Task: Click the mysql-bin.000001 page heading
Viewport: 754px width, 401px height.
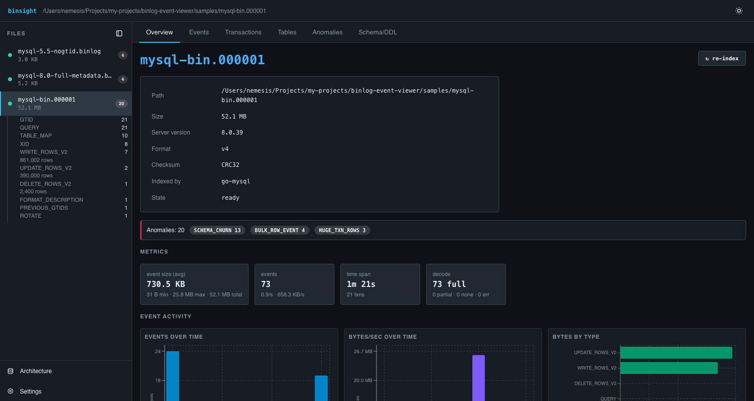Action: (x=202, y=60)
